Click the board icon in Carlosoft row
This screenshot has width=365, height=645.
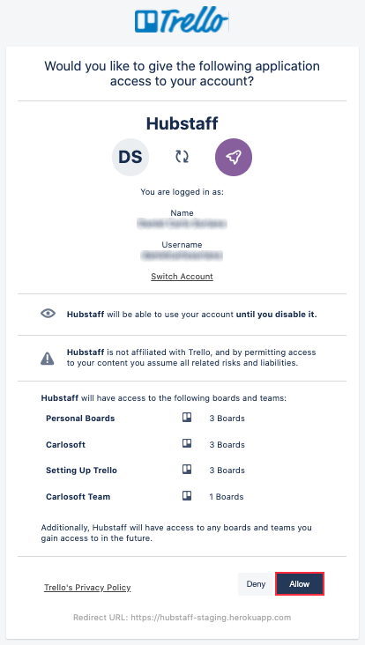click(x=187, y=444)
